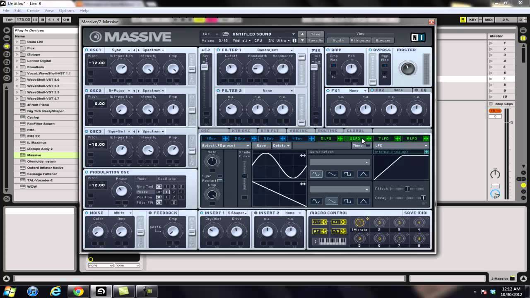Open Insert 1 effect dropdown showing S Shaper
The width and height of the screenshot is (530, 298).
[x=236, y=213]
